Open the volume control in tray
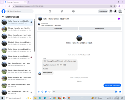 [x=112, y=98]
